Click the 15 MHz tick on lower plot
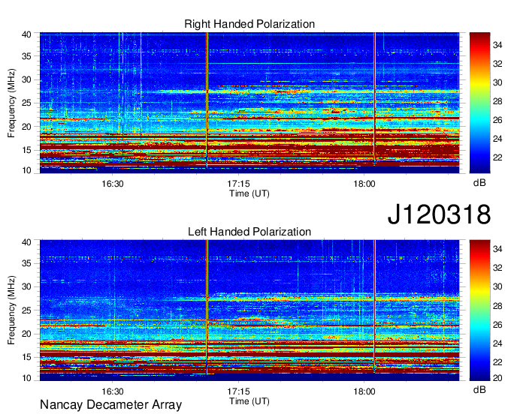Viewport: 511px width, 414px height. coord(27,357)
